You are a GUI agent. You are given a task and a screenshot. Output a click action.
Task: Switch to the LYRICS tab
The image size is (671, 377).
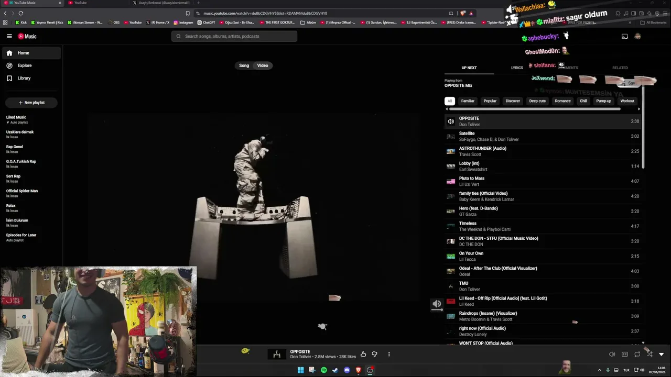[517, 68]
